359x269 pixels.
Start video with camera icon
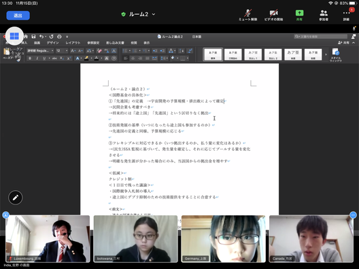coord(273,15)
